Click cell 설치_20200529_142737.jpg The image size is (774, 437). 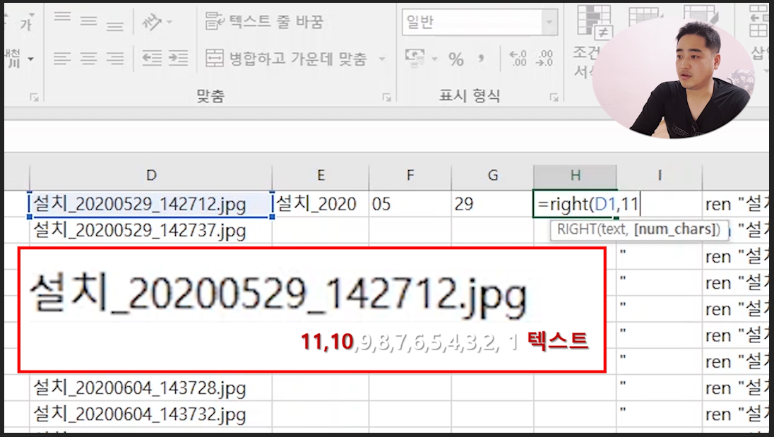pyautogui.click(x=150, y=230)
